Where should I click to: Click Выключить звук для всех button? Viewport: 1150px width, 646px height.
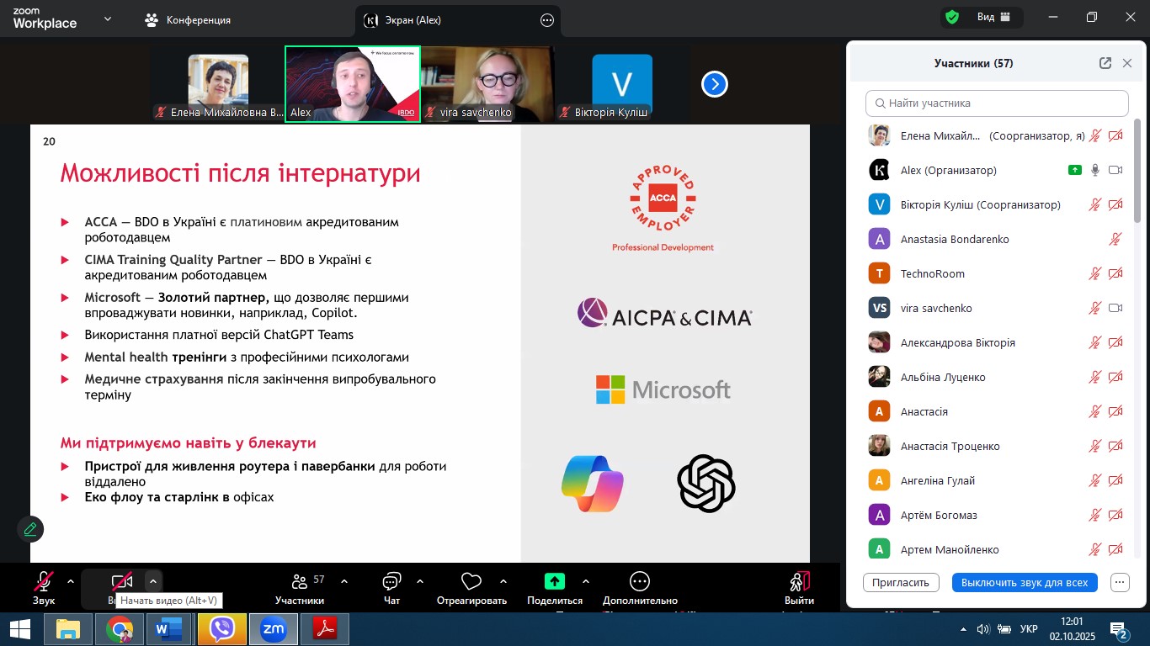[x=1024, y=582]
